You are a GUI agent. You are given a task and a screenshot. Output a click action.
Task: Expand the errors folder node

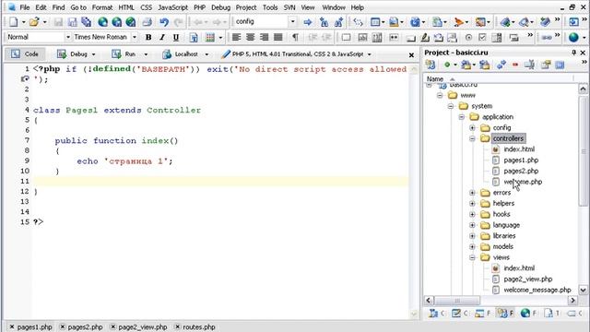pyautogui.click(x=472, y=193)
